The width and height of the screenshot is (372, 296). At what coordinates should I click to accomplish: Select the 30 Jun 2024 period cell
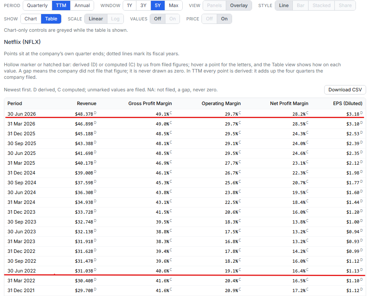pyautogui.click(x=22, y=192)
